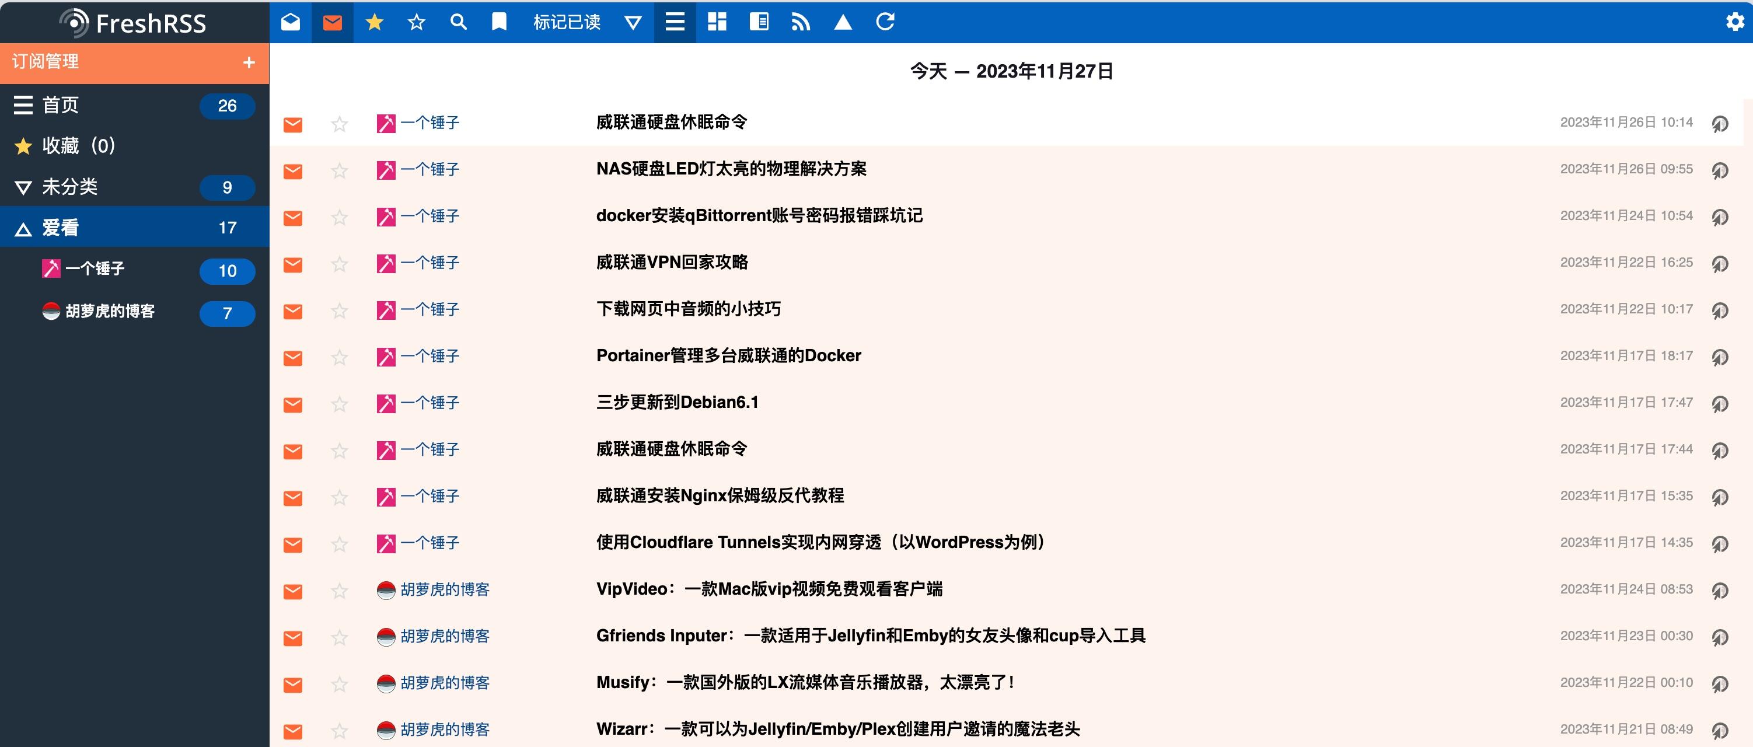
Task: Click the 标记已读 button
Action: tap(567, 22)
